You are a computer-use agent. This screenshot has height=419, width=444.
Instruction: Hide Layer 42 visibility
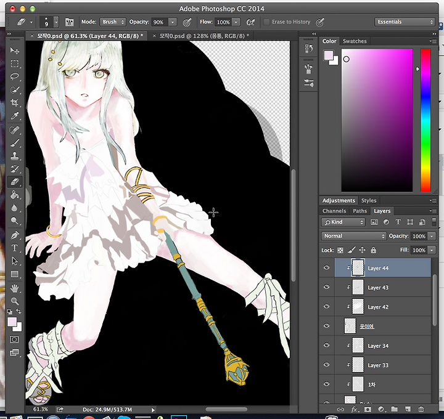pos(326,306)
